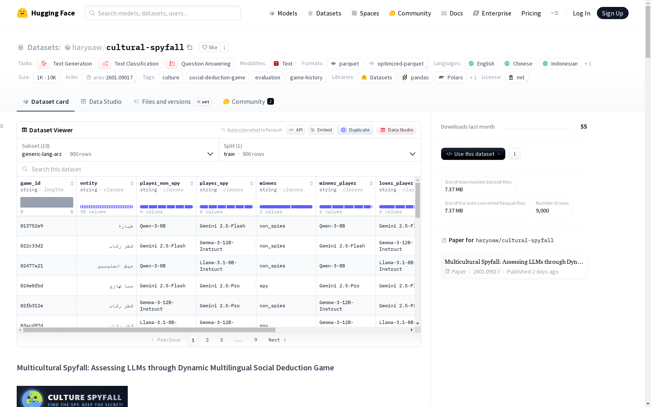
Task: Click the Culture Spyfall banner image
Action: point(72,396)
